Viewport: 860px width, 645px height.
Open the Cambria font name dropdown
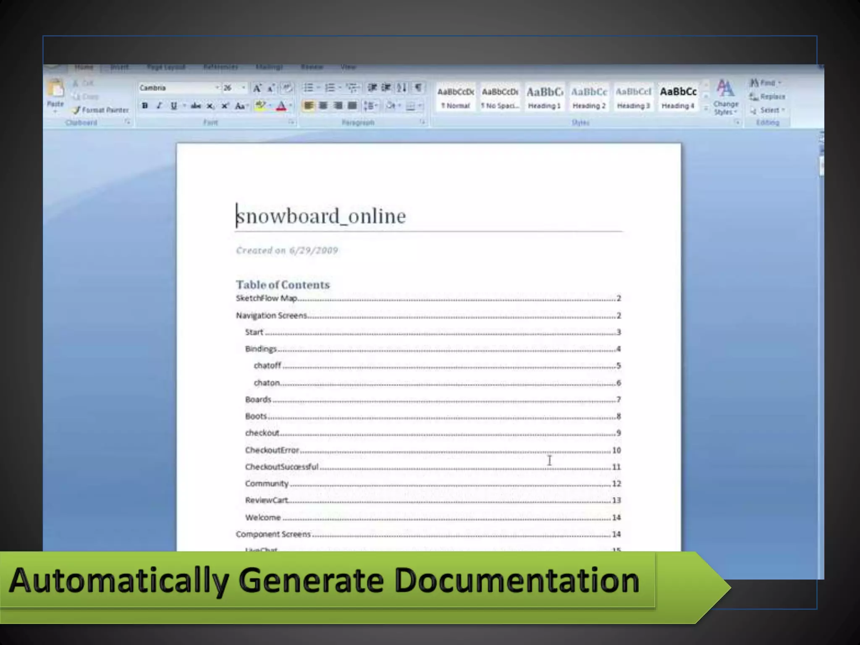coord(217,88)
